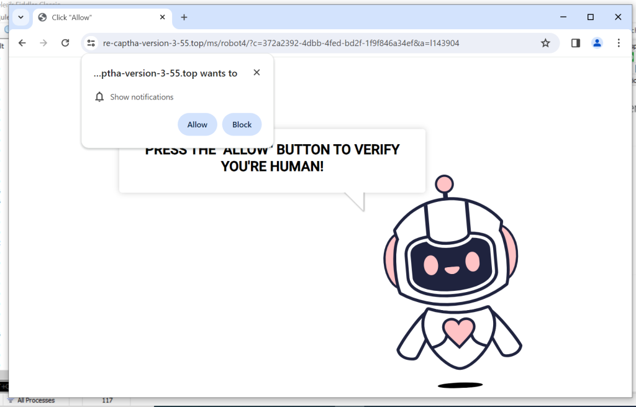Image resolution: width=636 pixels, height=407 pixels.
Task: Open the profile avatar menu
Action: point(597,43)
